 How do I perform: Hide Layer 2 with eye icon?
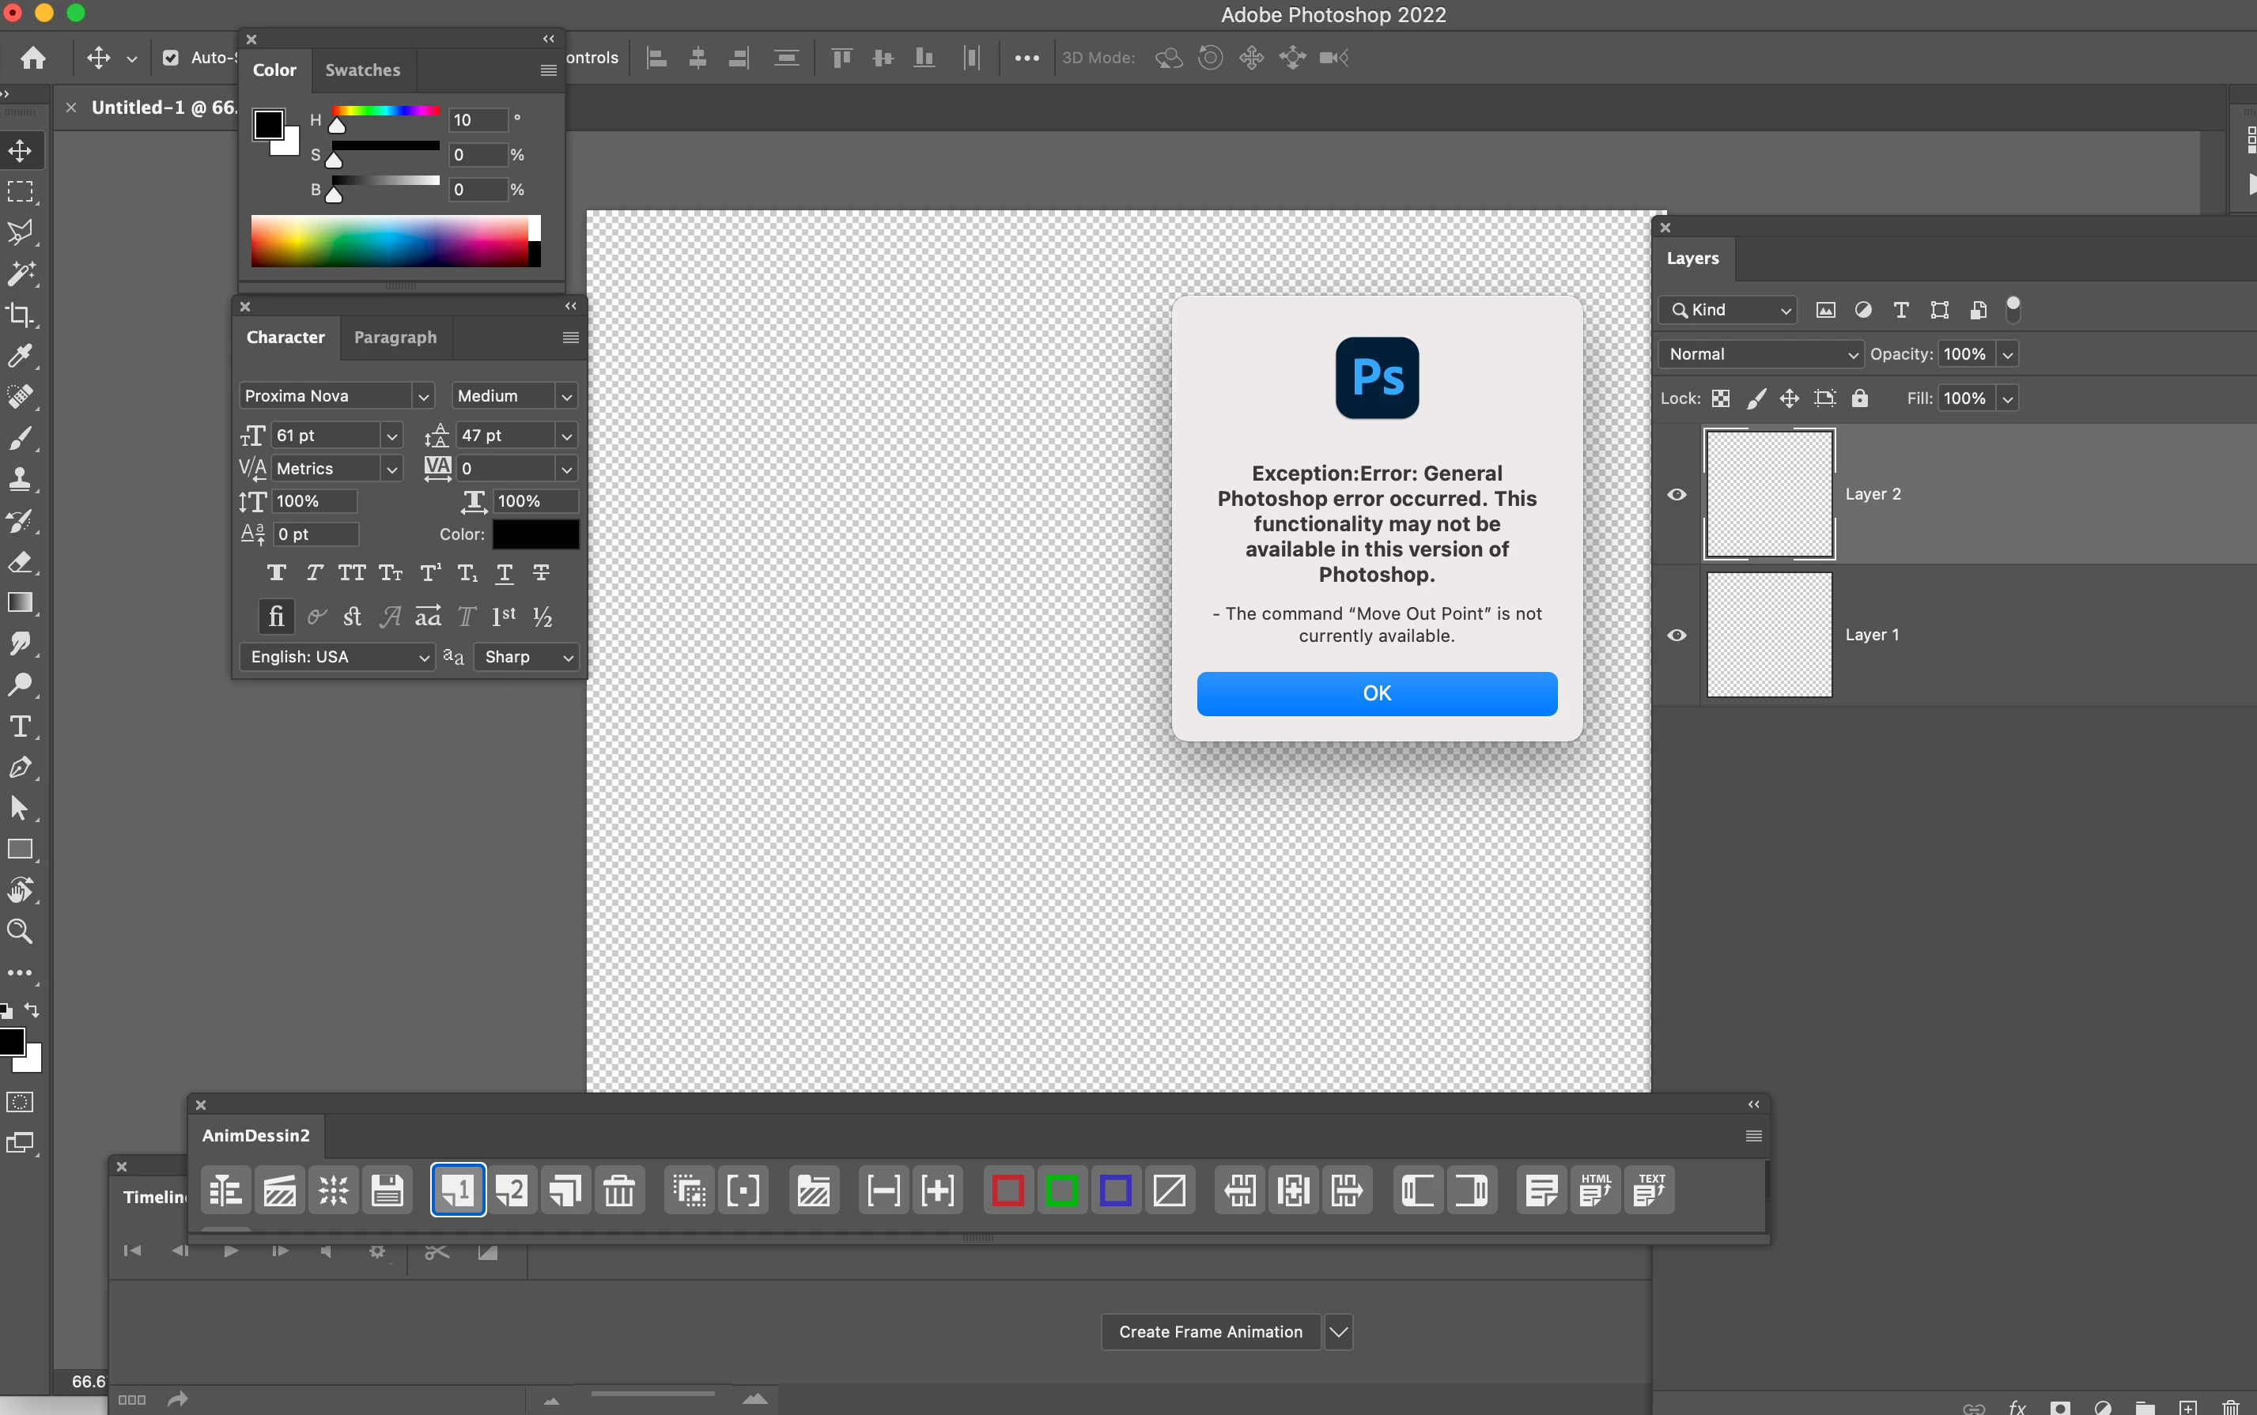click(x=1677, y=494)
